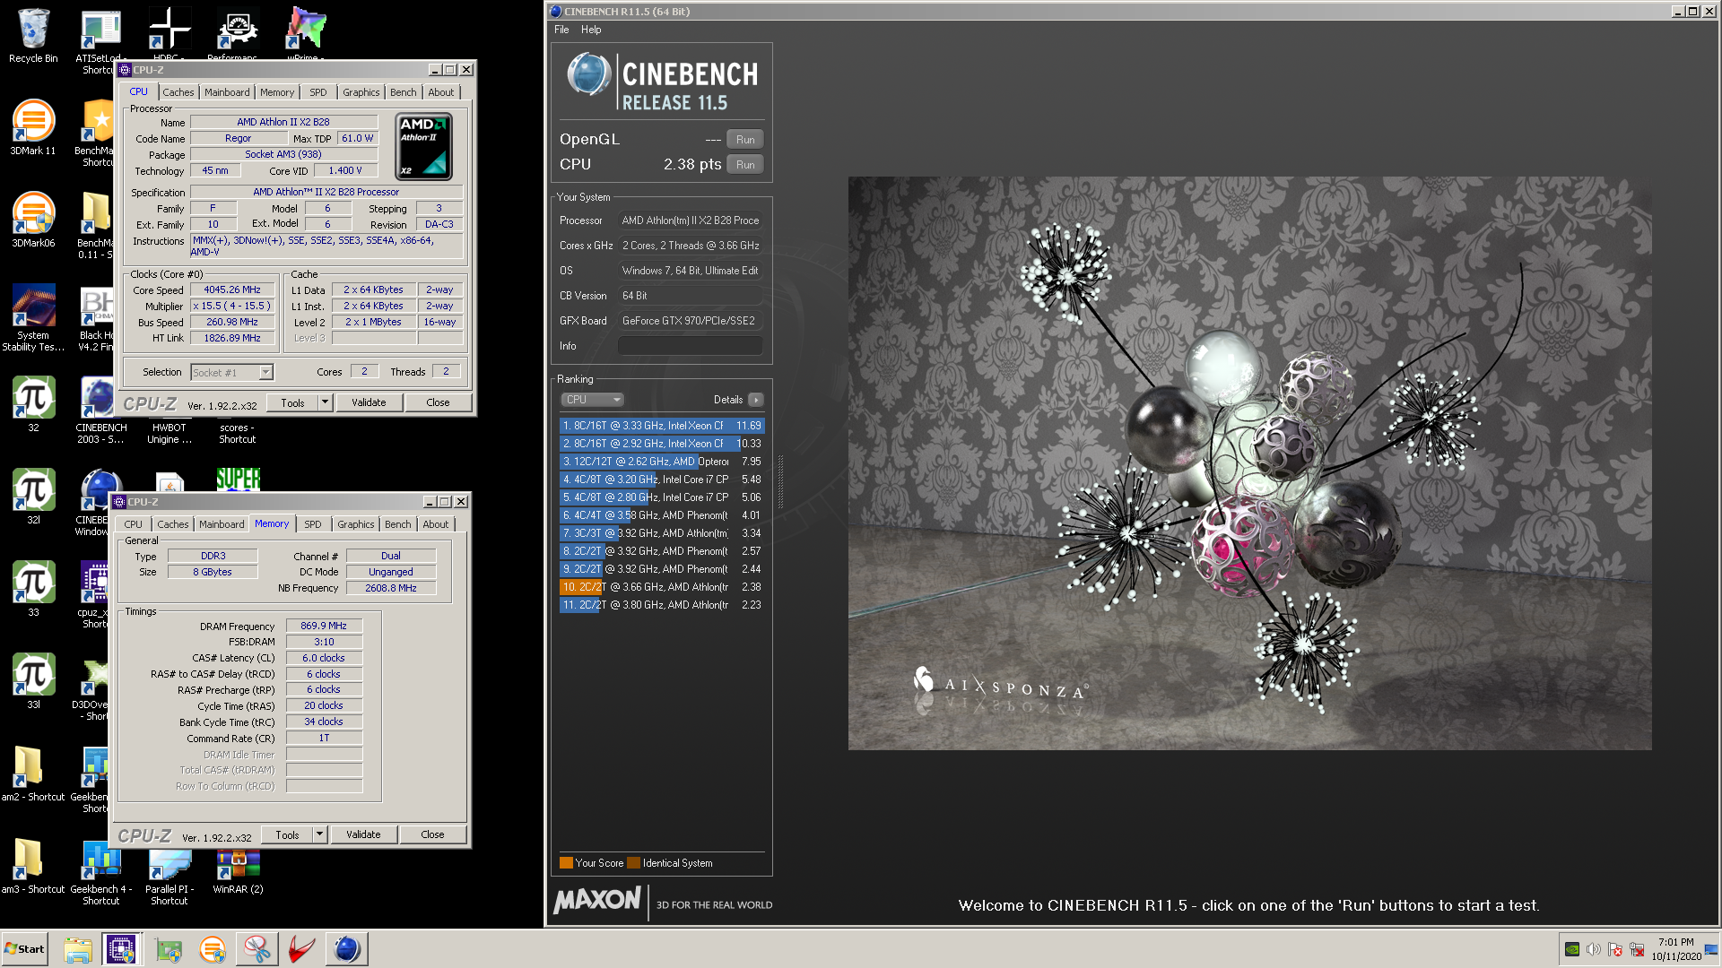Screen dimensions: 1722x968
Task: Open the System Stability Tester desktop shortcut
Action: click(x=33, y=318)
